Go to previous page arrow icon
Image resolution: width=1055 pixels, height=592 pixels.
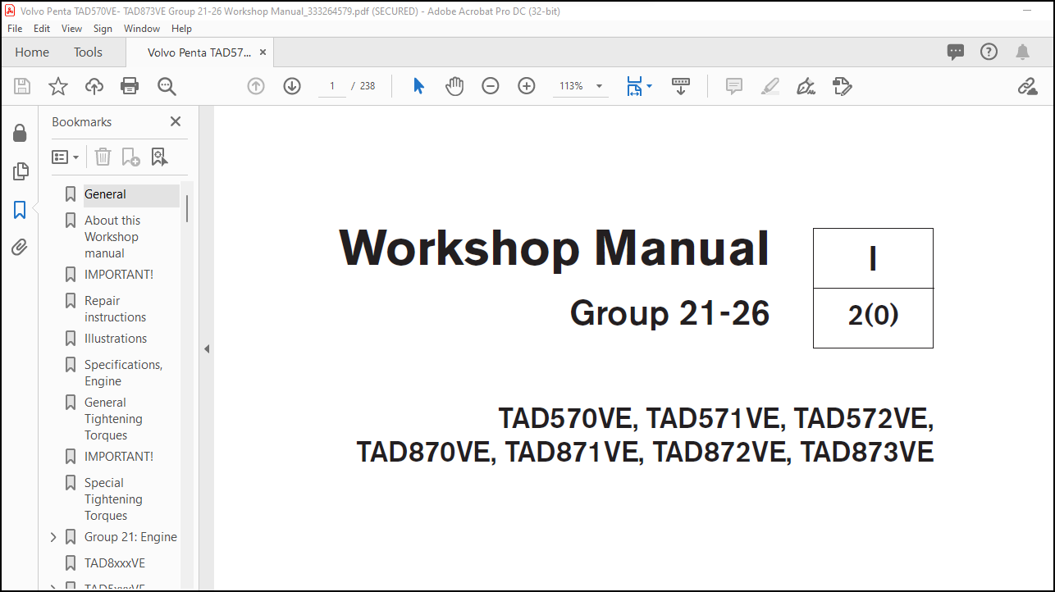click(x=256, y=86)
